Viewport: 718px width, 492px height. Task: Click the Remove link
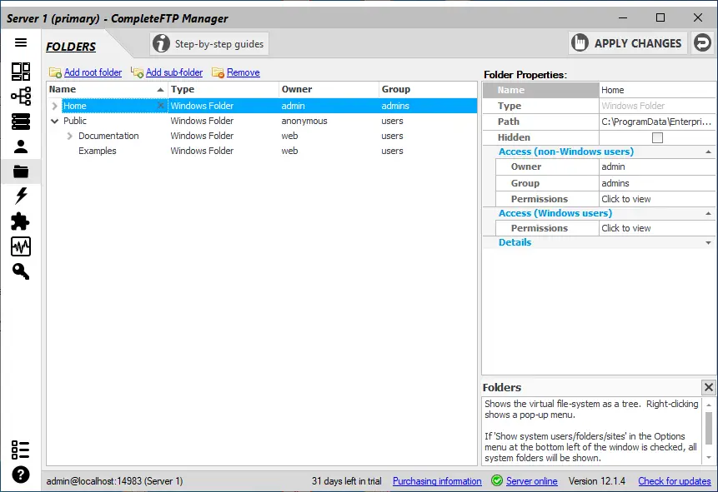pos(244,72)
